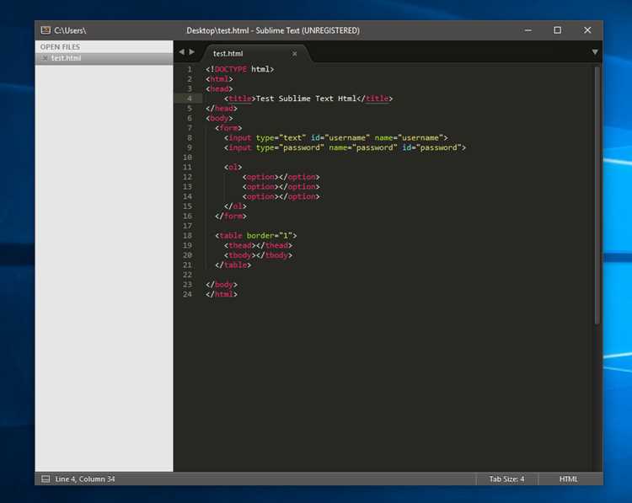Click the OPEN FILES sidebar heading
This screenshot has width=632, height=503.
60,47
